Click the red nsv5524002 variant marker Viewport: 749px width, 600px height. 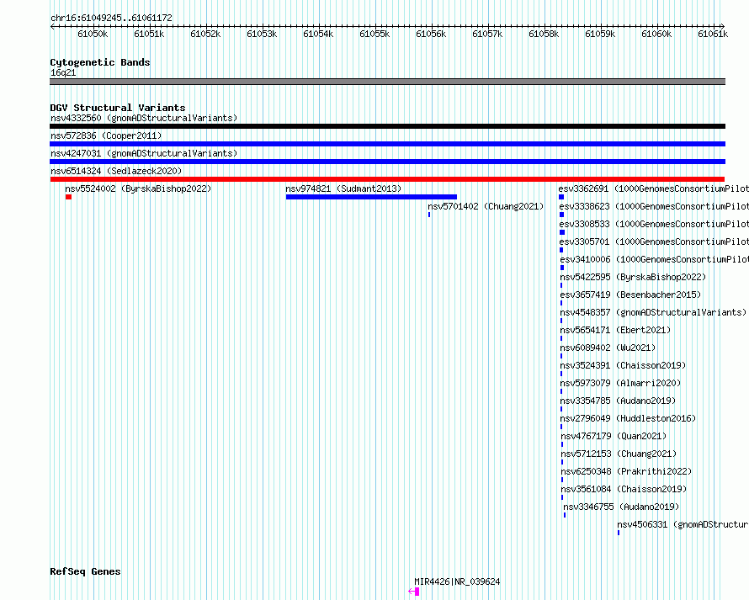(x=68, y=197)
